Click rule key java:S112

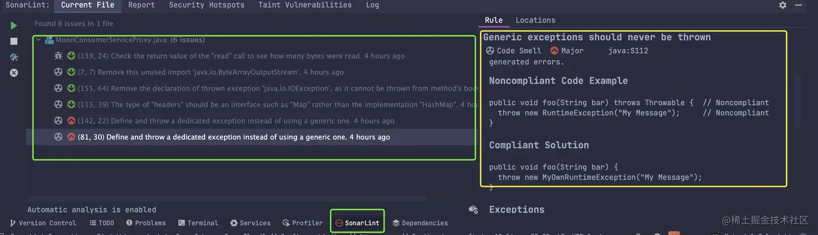628,50
